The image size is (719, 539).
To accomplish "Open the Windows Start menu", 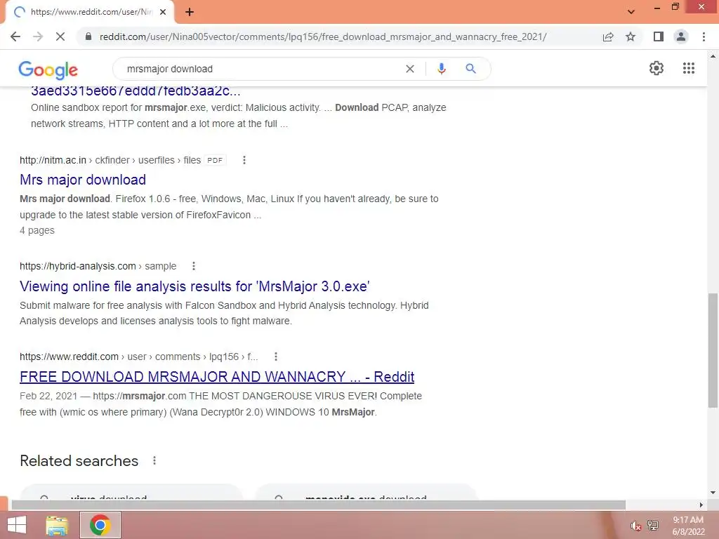I will tap(17, 525).
